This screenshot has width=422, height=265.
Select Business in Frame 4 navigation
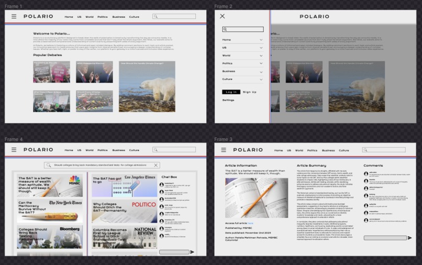pos(119,150)
